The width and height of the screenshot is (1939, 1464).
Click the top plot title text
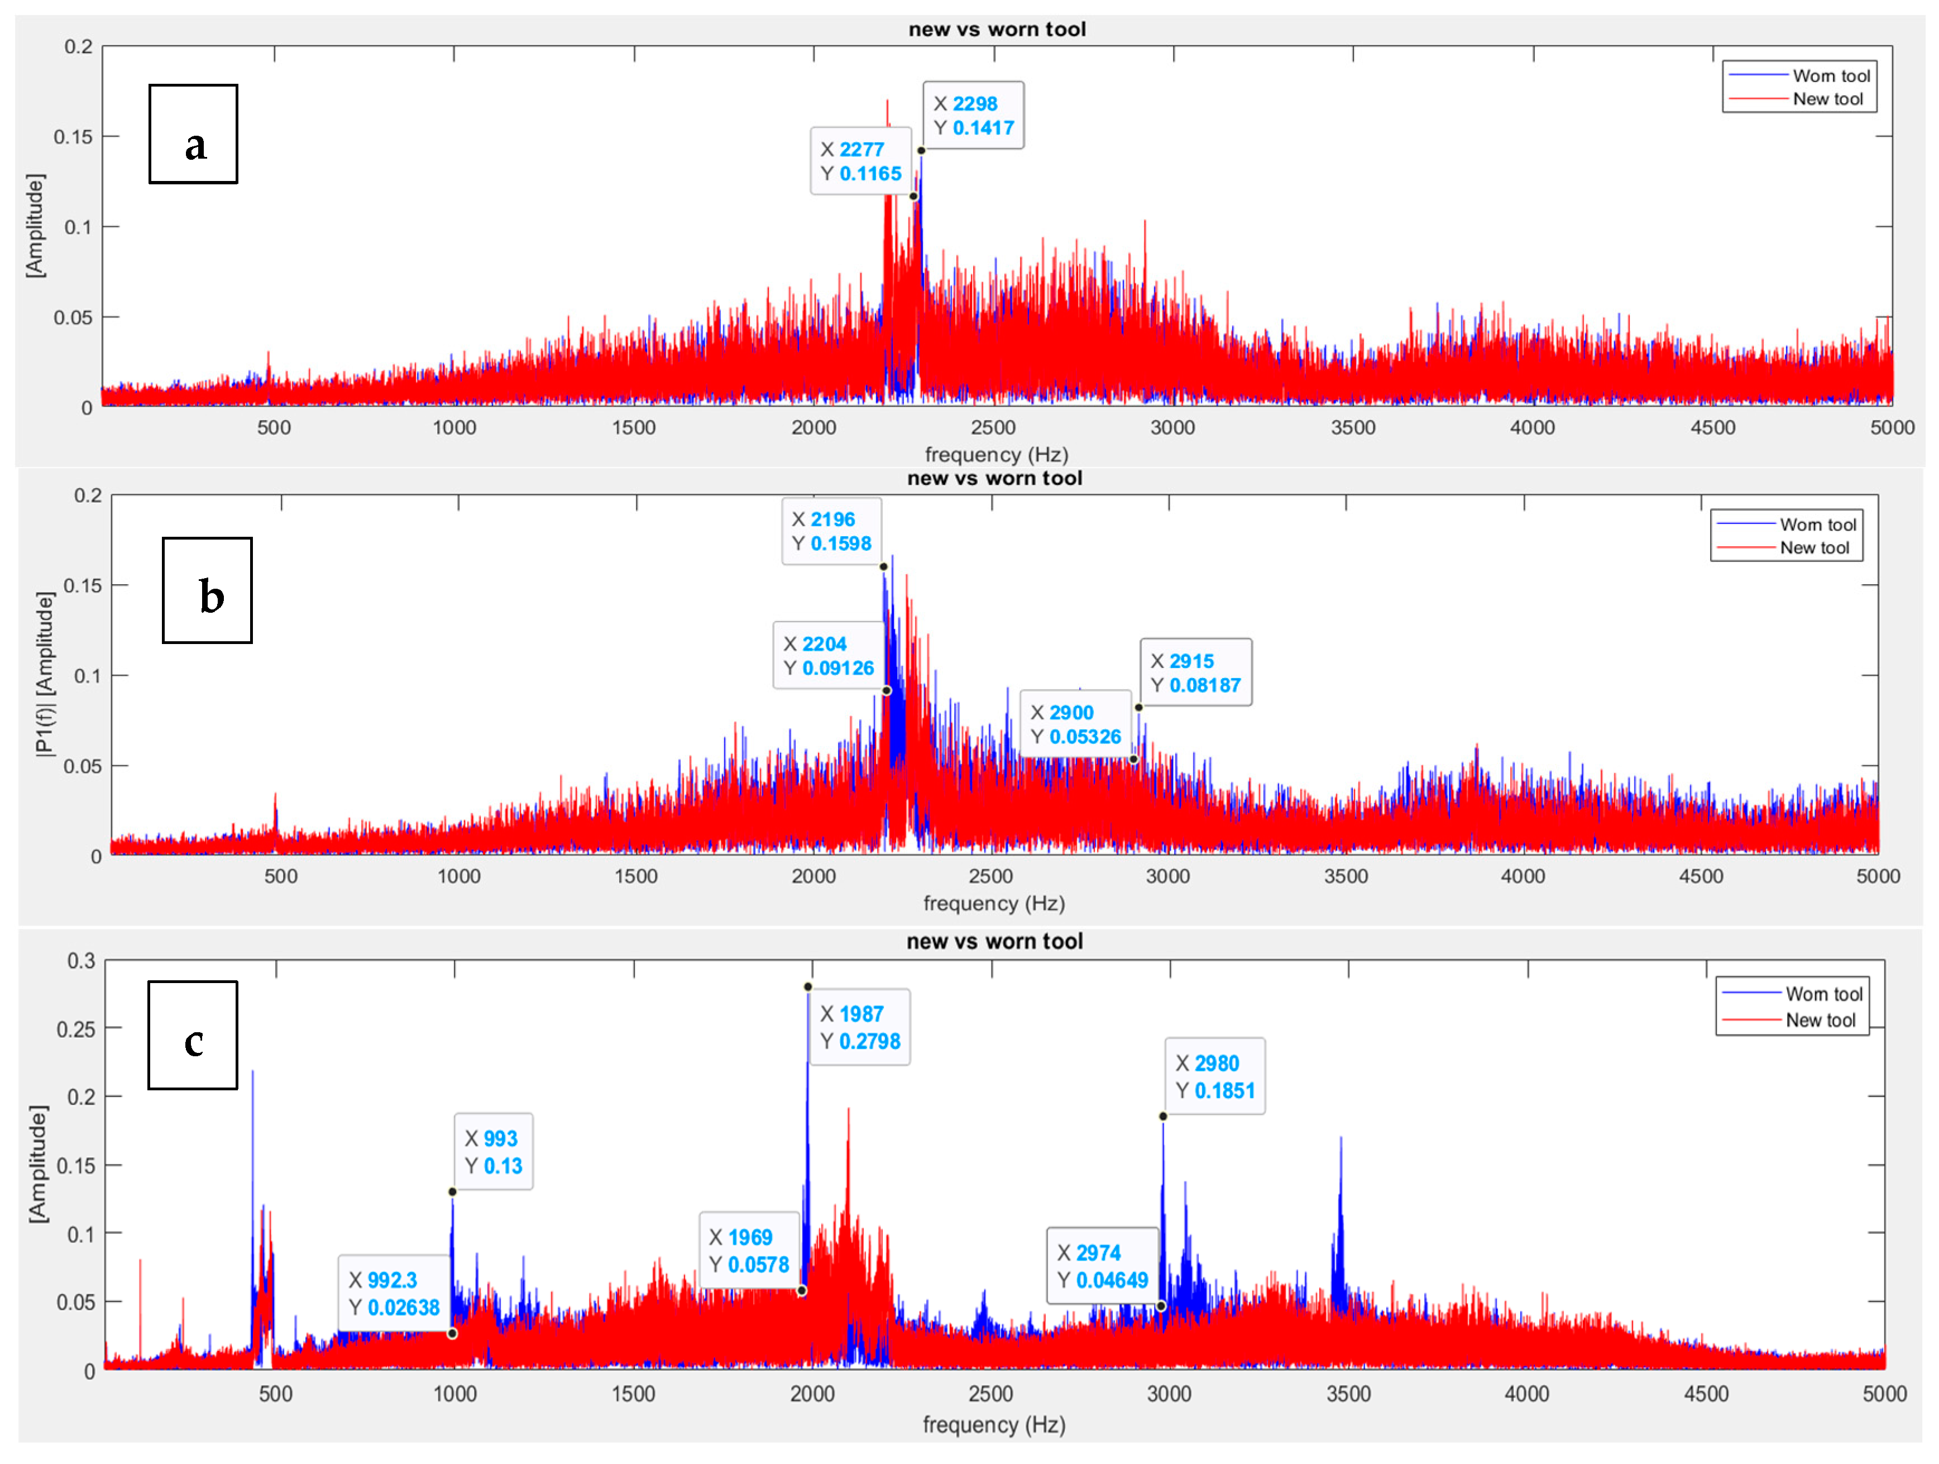coord(997,29)
